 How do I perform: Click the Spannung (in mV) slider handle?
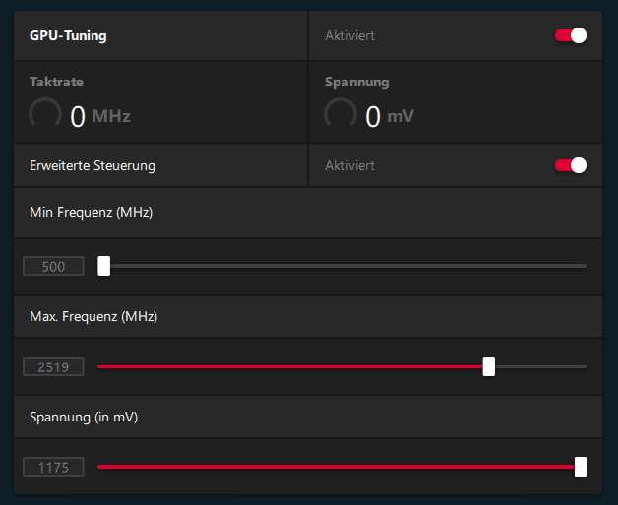pyautogui.click(x=581, y=468)
